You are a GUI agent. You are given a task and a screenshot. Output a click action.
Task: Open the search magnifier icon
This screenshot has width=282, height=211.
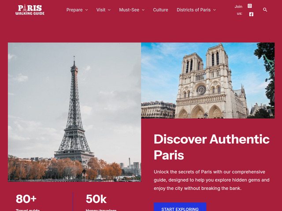coord(265,10)
